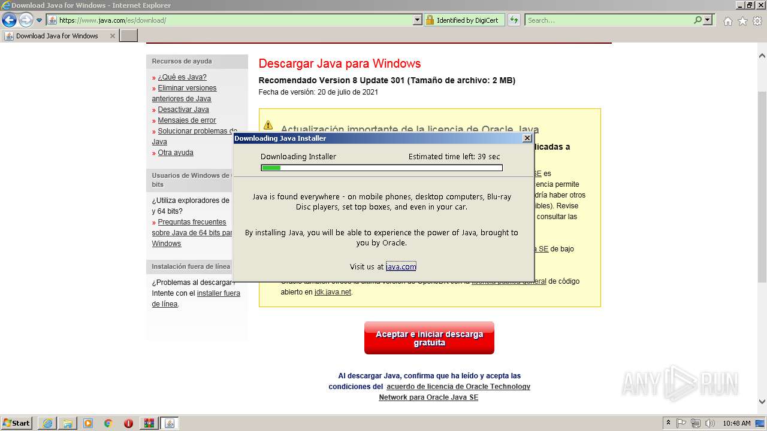Click inside the Search box
767x431 pixels.
pyautogui.click(x=608, y=20)
